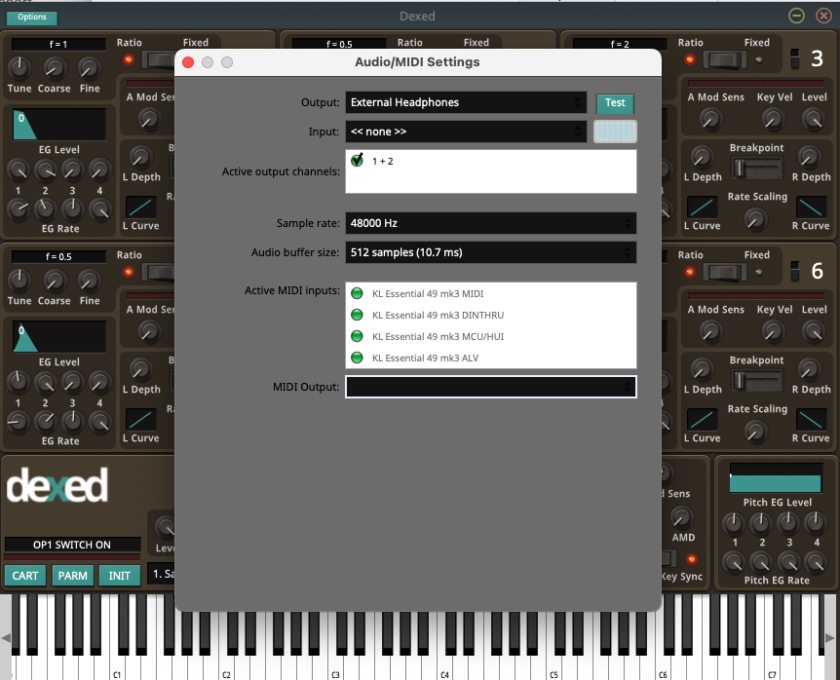The image size is (840, 680).
Task: Open the Sample rate dropdown
Action: click(491, 223)
